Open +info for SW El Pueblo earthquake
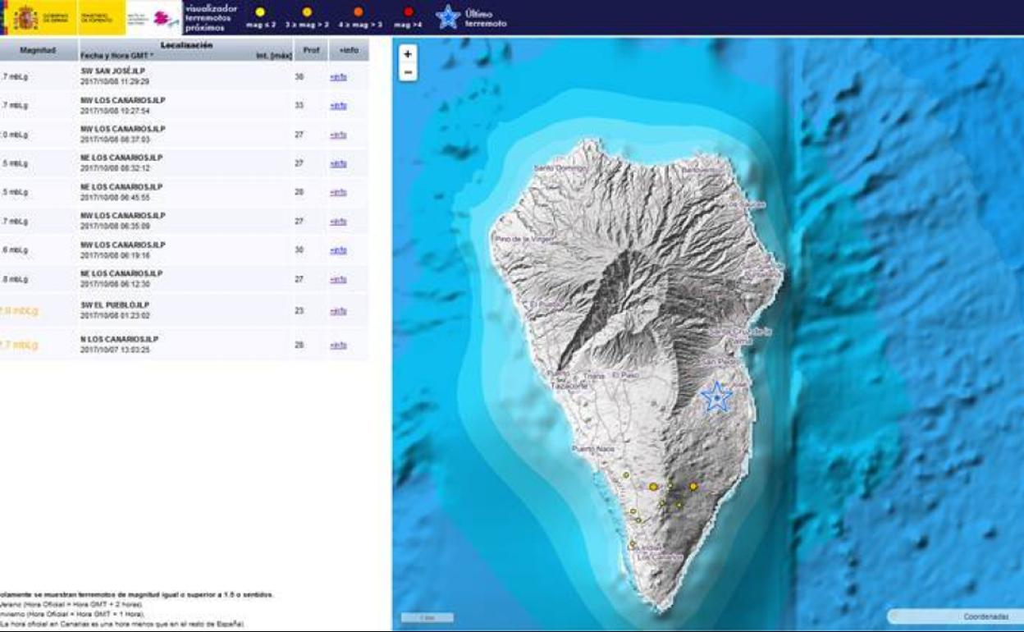 click(x=338, y=311)
